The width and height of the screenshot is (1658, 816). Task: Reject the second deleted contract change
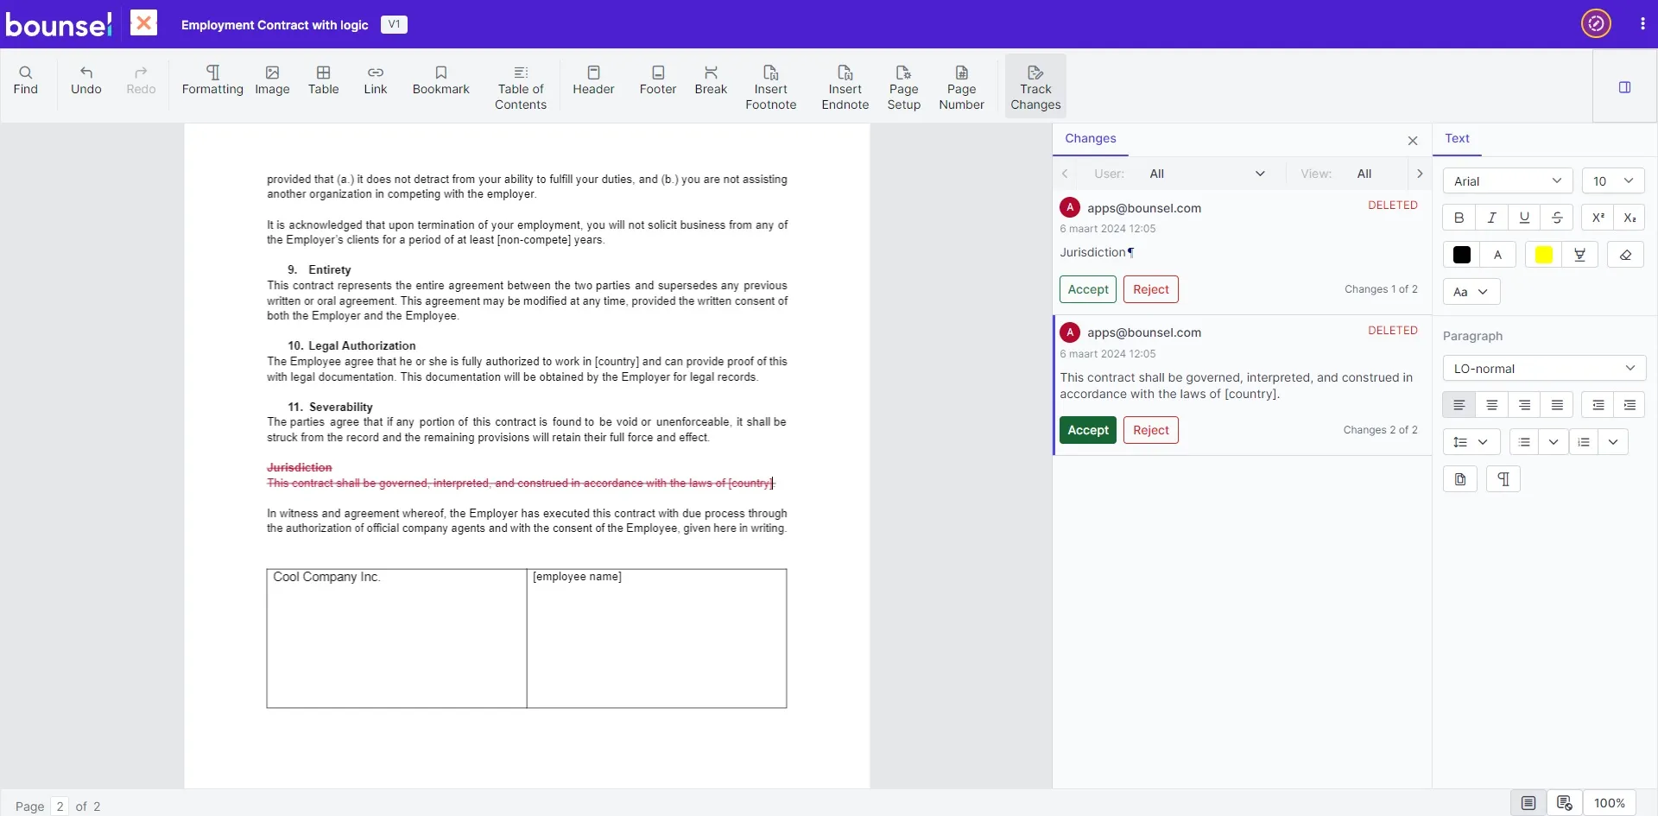1150,430
